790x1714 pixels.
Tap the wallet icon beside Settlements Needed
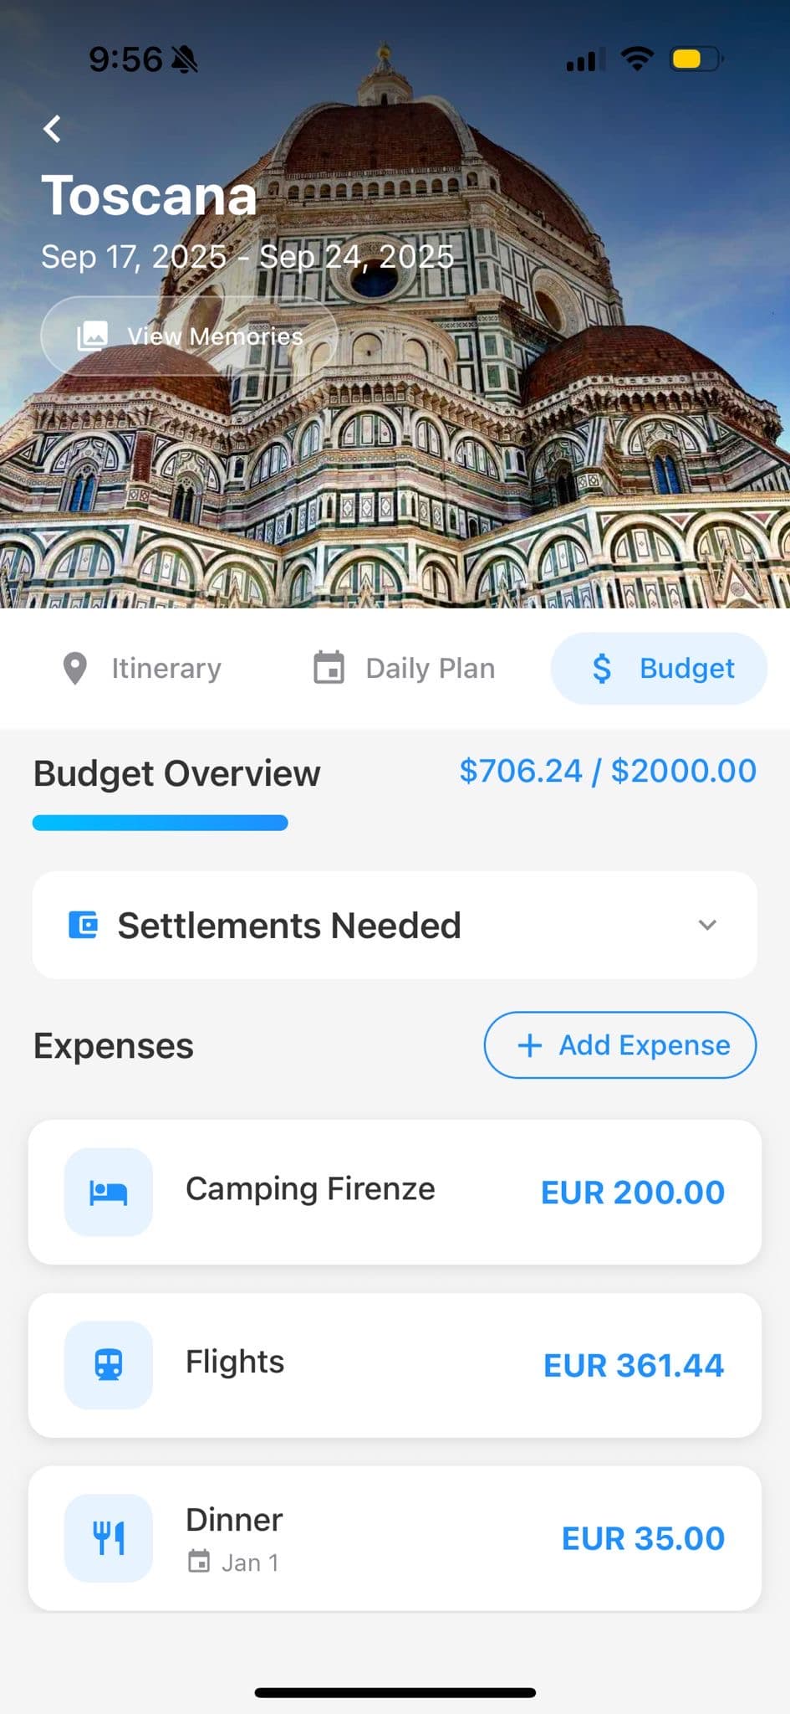pyautogui.click(x=83, y=925)
